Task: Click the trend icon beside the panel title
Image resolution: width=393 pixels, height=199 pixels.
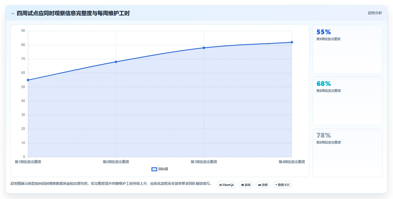Action: click(x=13, y=13)
